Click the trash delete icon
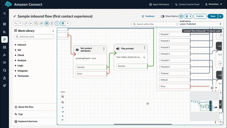Viewport: 227px width, 128px height. (52, 23)
